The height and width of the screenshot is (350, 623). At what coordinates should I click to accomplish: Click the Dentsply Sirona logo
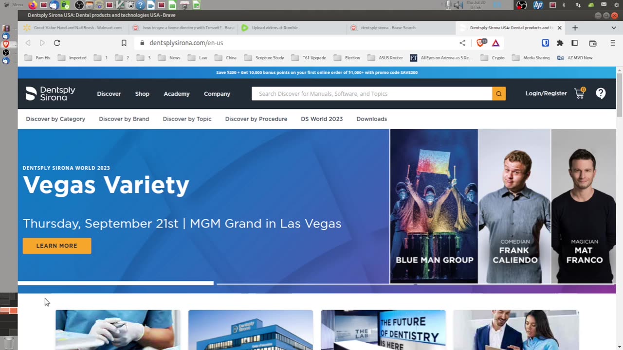coord(51,93)
